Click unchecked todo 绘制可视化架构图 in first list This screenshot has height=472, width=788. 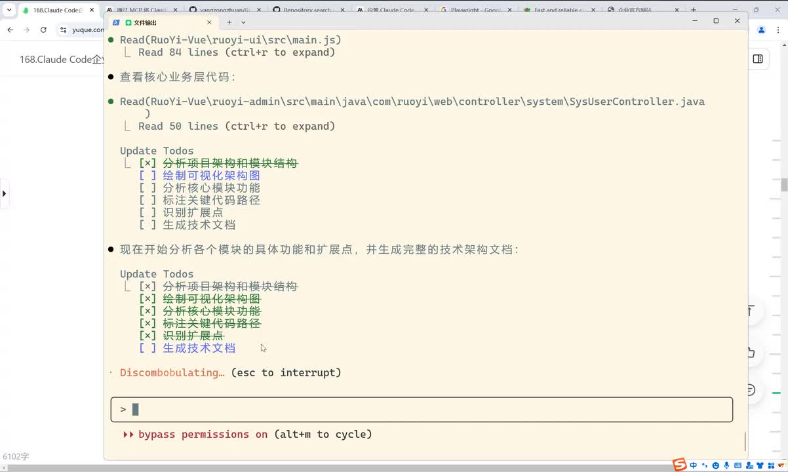click(211, 176)
